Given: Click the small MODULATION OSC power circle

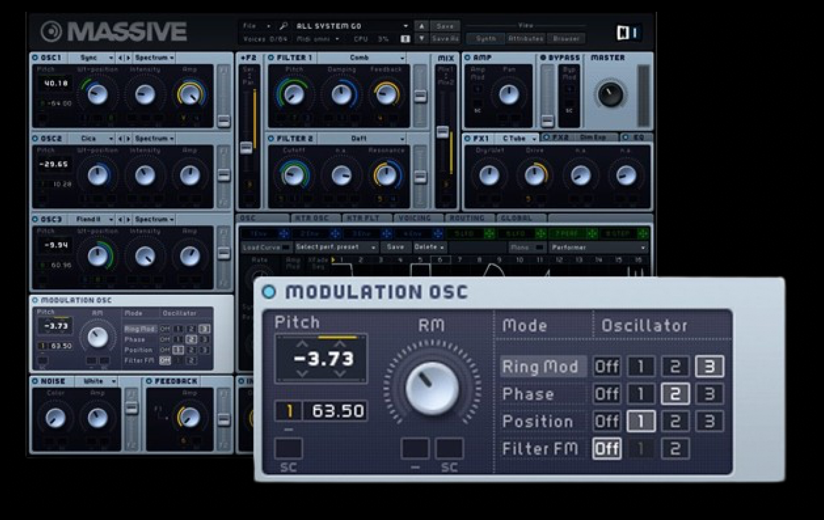Looking at the screenshot, I should click(35, 300).
